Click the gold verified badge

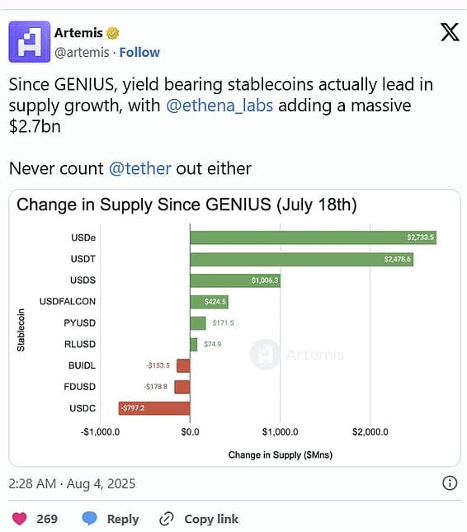click(x=113, y=33)
